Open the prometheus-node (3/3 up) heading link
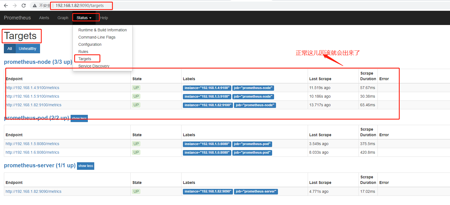 tap(38, 62)
